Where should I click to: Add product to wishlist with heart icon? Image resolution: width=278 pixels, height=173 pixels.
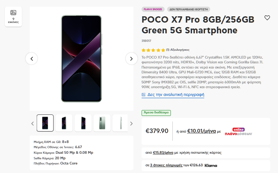point(267,18)
